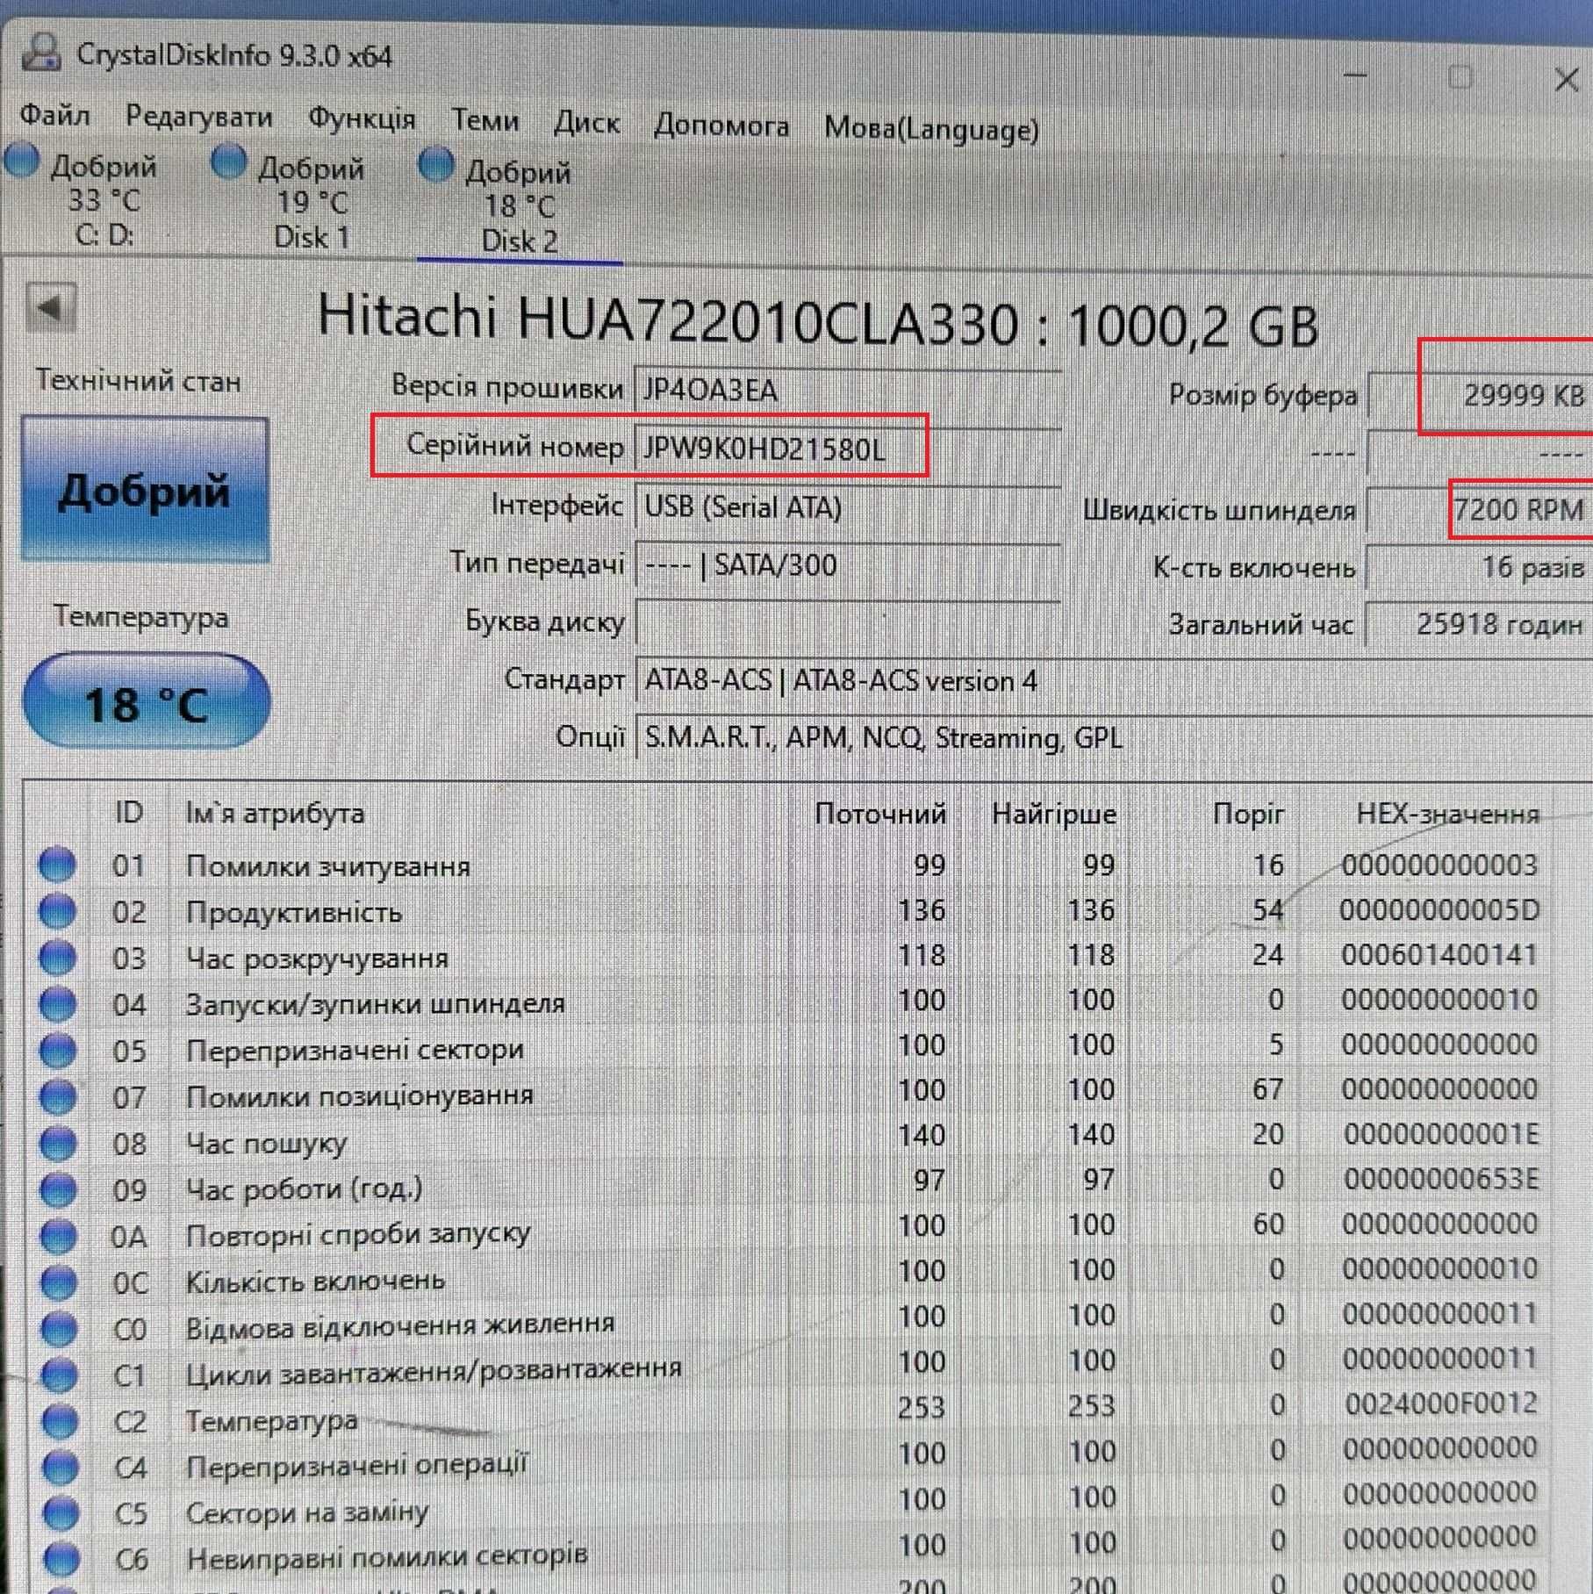The width and height of the screenshot is (1593, 1594).
Task: Click the firmware version field JP4OA3EA
Action: pyautogui.click(x=847, y=389)
